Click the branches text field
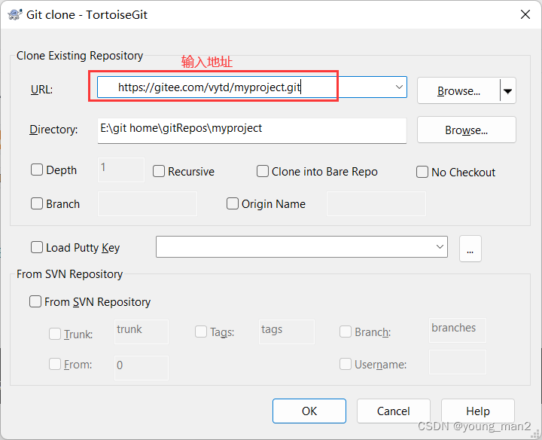Screen dimensions: 542x440 coord(458,330)
